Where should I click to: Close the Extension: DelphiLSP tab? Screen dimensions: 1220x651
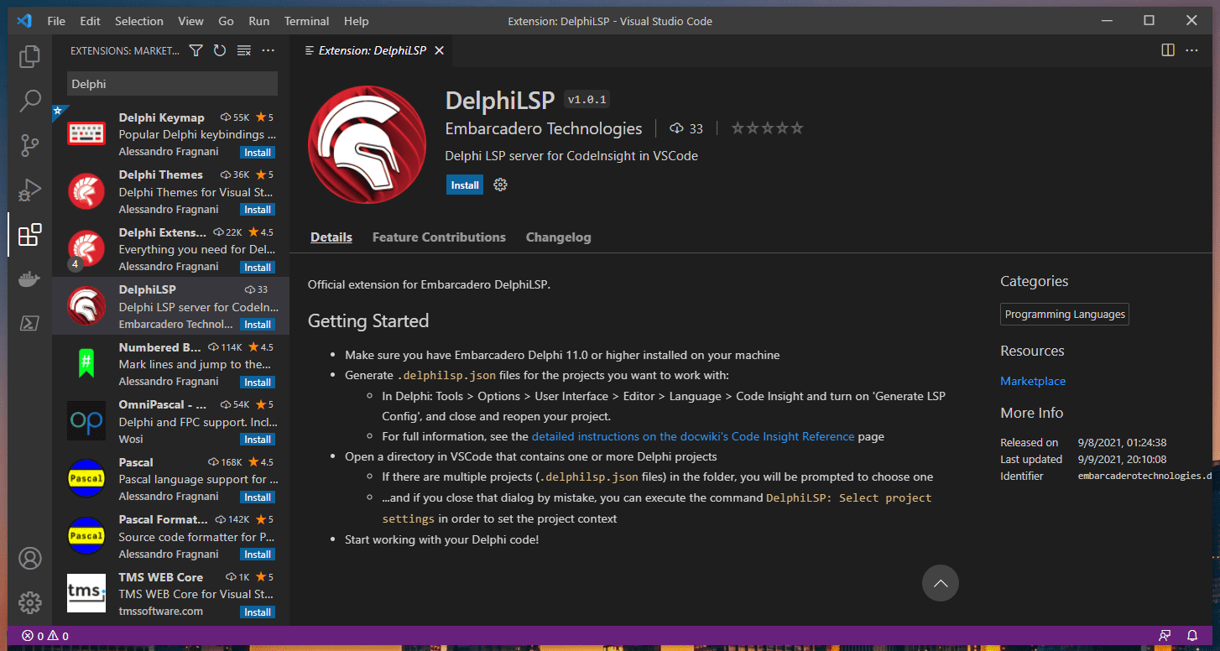439,50
